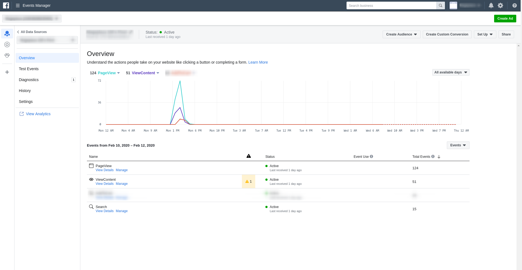Open the Test Events tab
The width and height of the screenshot is (522, 270).
click(47, 69)
